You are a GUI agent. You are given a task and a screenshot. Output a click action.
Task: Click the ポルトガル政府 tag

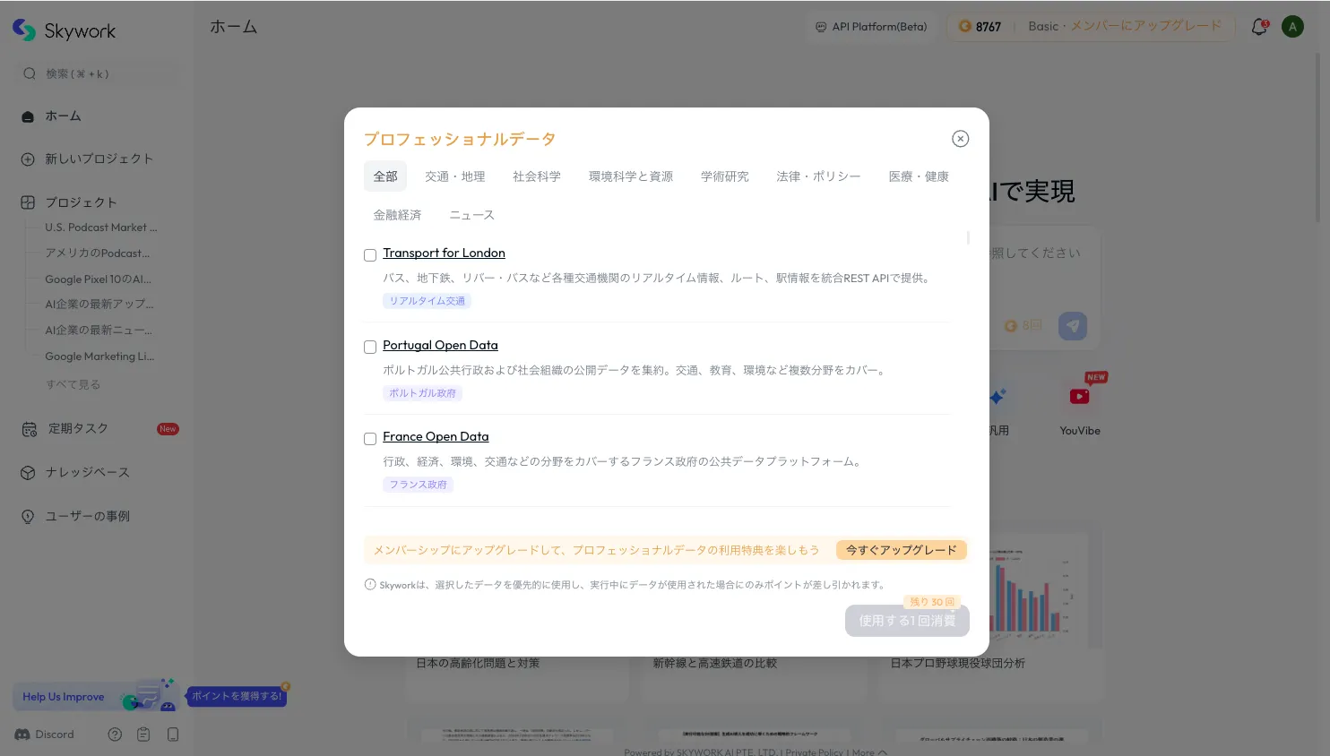pos(422,393)
